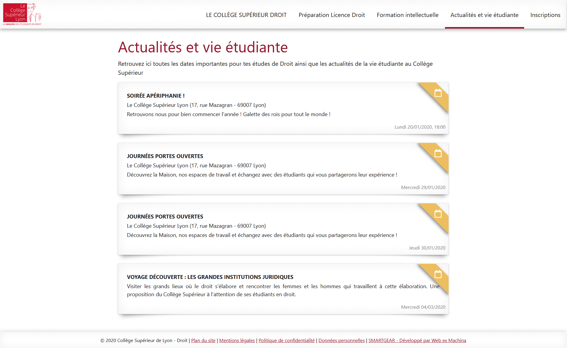The image size is (567, 348).
Task: Click the page heading Actualités et vie étudiante
Action: click(x=203, y=47)
